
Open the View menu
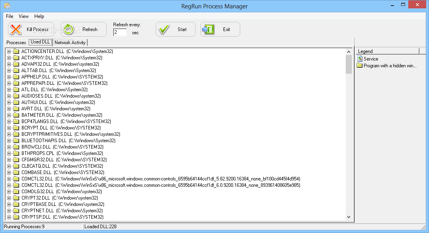(24, 16)
